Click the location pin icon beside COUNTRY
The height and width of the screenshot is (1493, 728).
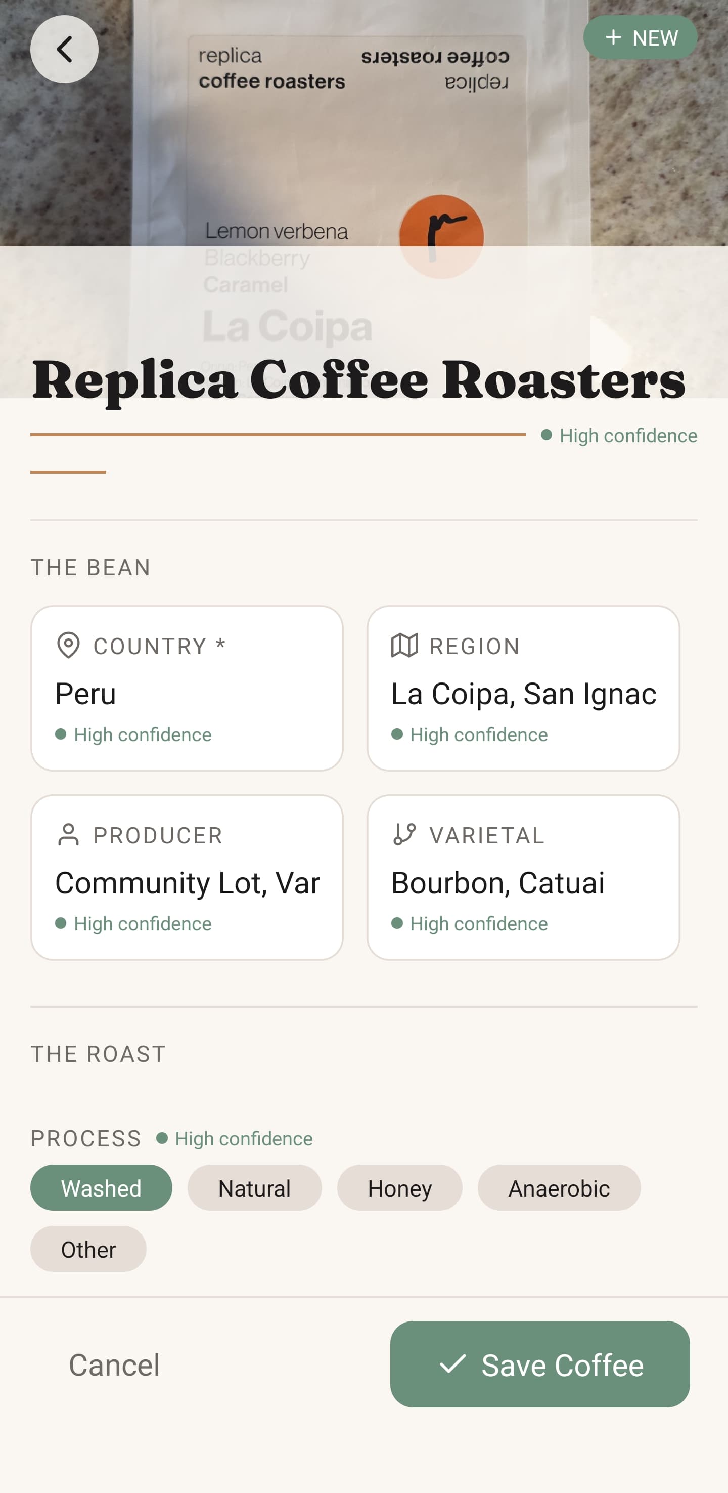coord(68,645)
